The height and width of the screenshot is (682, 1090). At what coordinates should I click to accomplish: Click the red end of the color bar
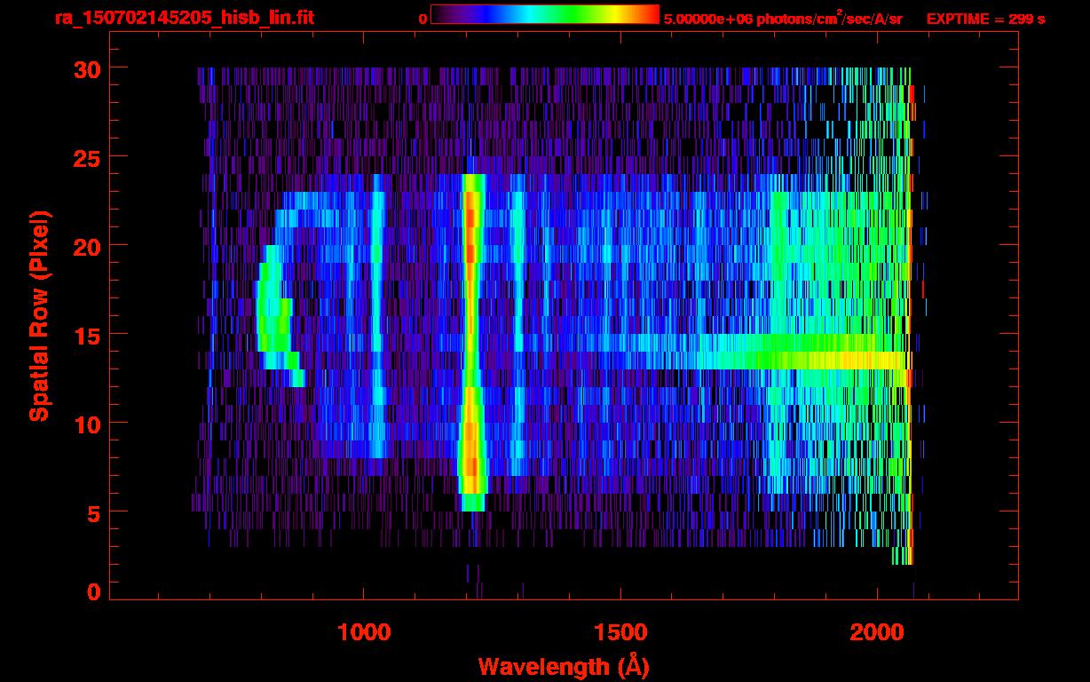[x=648, y=14]
